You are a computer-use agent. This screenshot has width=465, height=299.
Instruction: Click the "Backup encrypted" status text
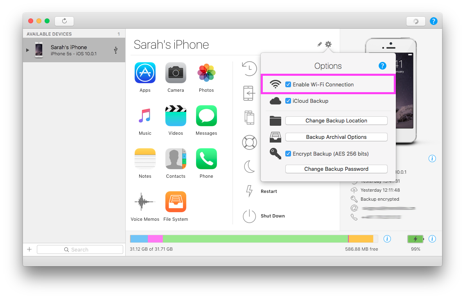point(379,199)
